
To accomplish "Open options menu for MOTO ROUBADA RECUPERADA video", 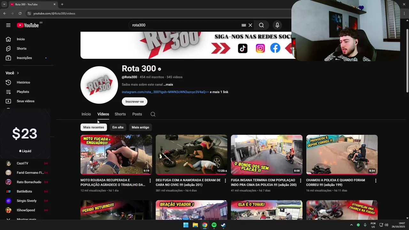I will click(150, 181).
